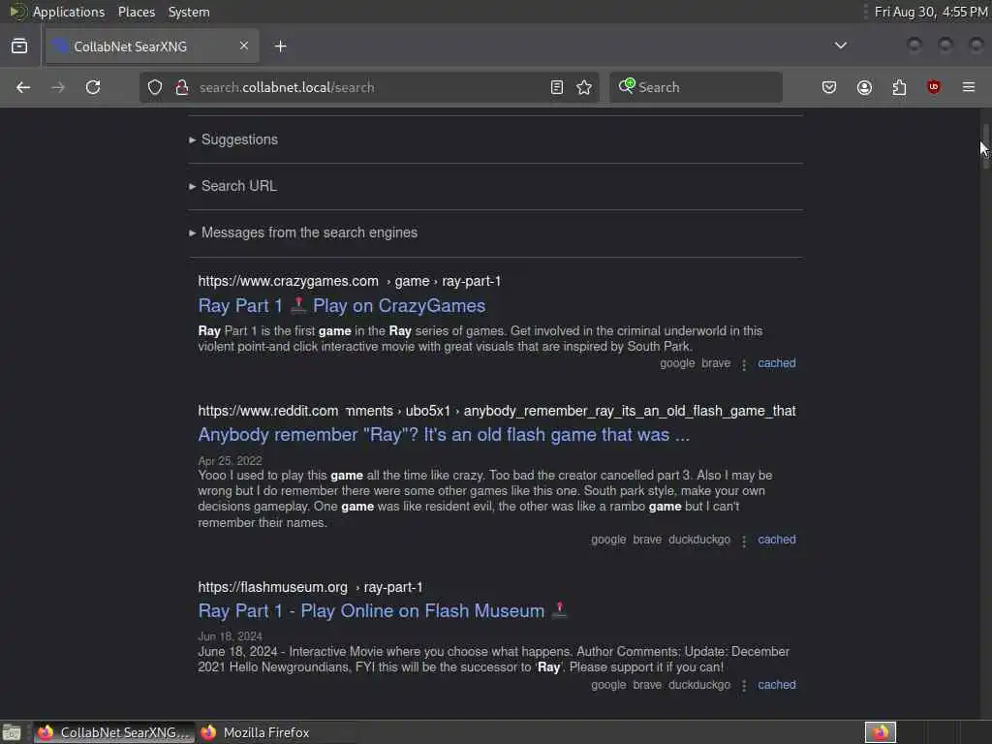Open cached link for CrazyGames result
The image size is (992, 744).
(x=777, y=363)
